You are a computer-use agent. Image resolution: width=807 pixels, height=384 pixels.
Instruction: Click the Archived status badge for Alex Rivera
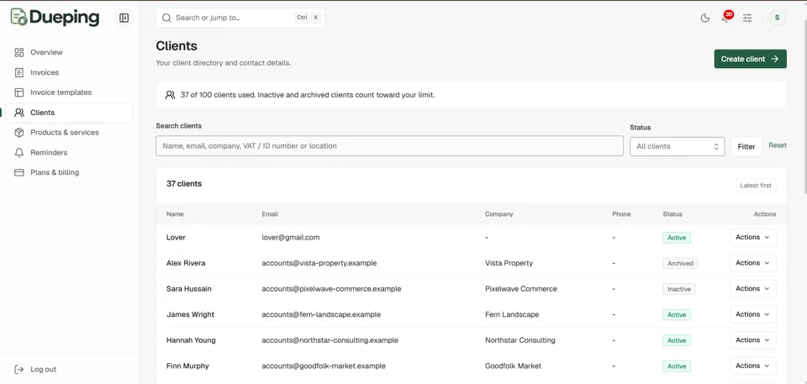coord(680,263)
